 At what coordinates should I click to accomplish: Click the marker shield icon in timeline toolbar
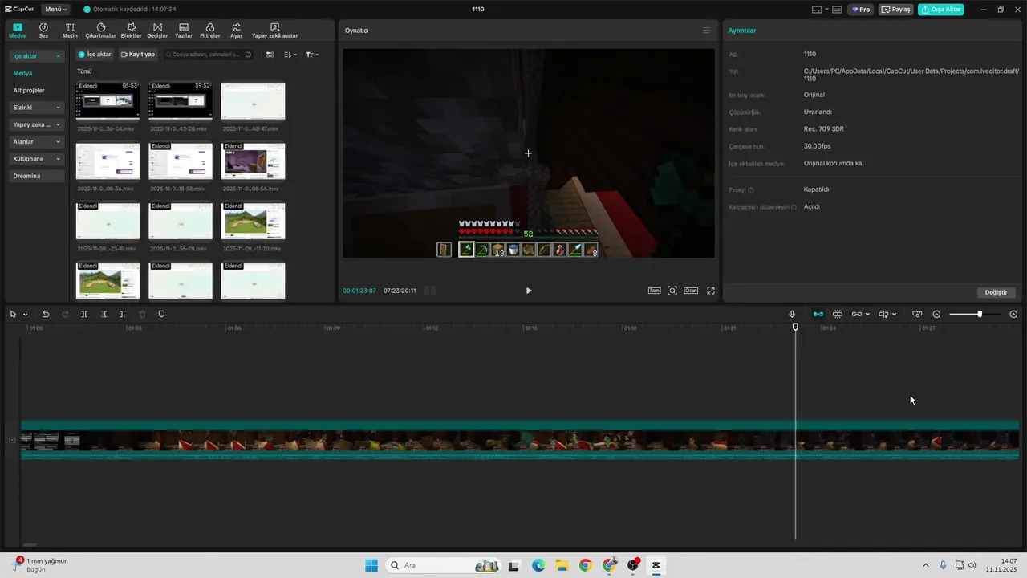(161, 314)
